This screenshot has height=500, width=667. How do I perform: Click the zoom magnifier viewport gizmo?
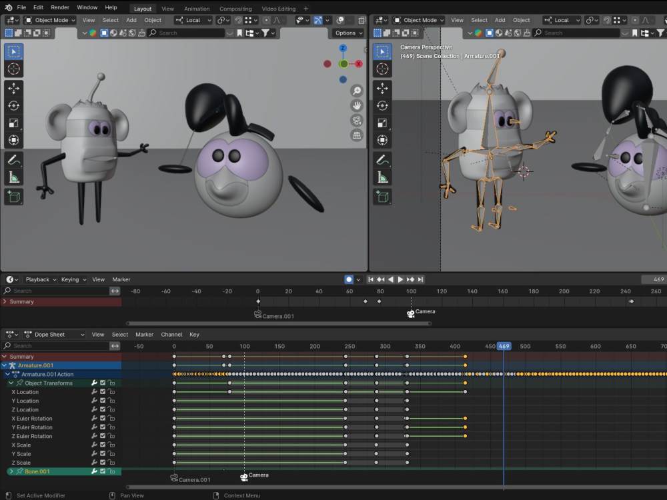click(356, 91)
